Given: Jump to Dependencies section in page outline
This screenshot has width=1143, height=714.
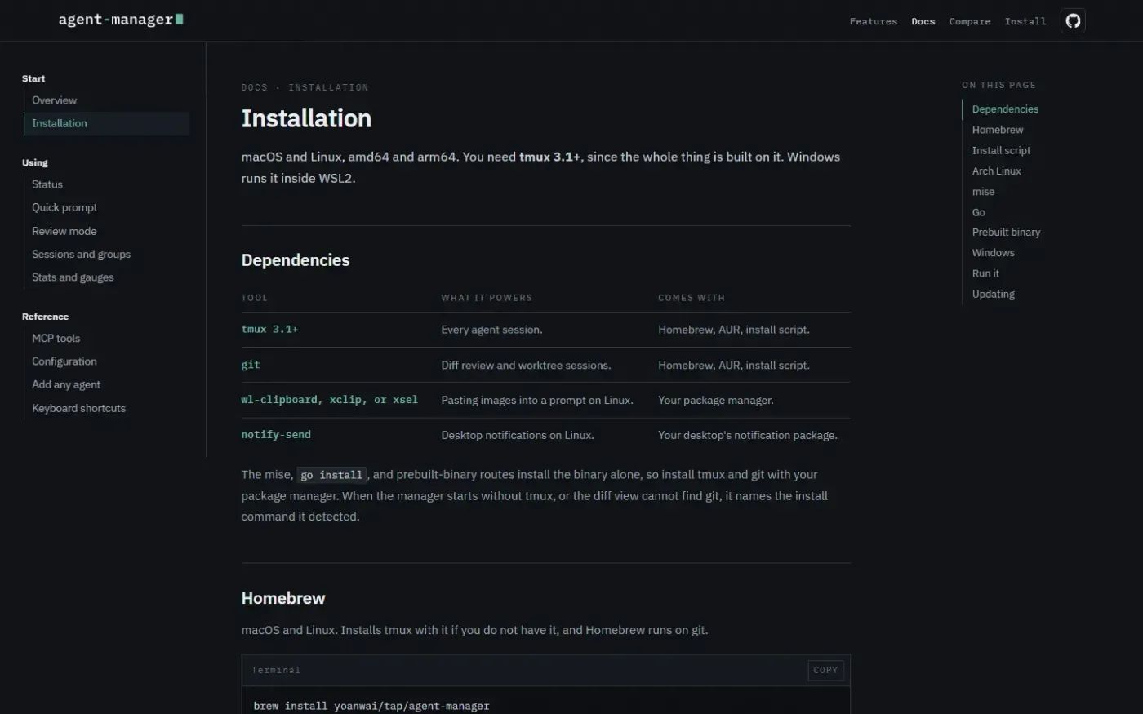Looking at the screenshot, I should 1005,109.
